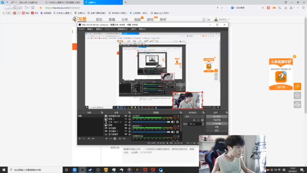Click 工作室模式 button in OBS
Viewport: 307px width, 173px height.
click(216, 123)
